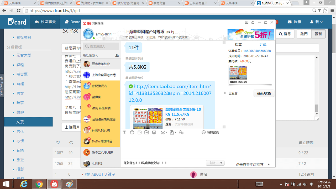Select contact 慕尚优美包袋
Viewport: 336px width, 189px height.
[101, 64]
